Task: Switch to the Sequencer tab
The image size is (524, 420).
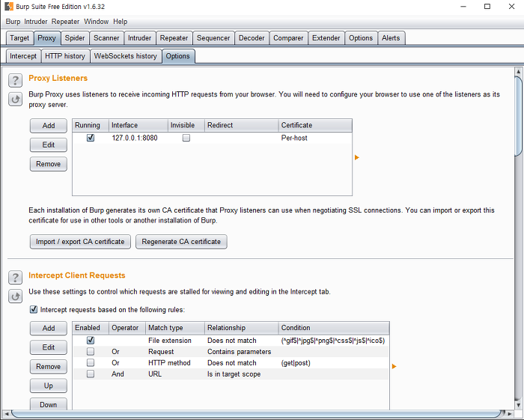Action: click(213, 38)
